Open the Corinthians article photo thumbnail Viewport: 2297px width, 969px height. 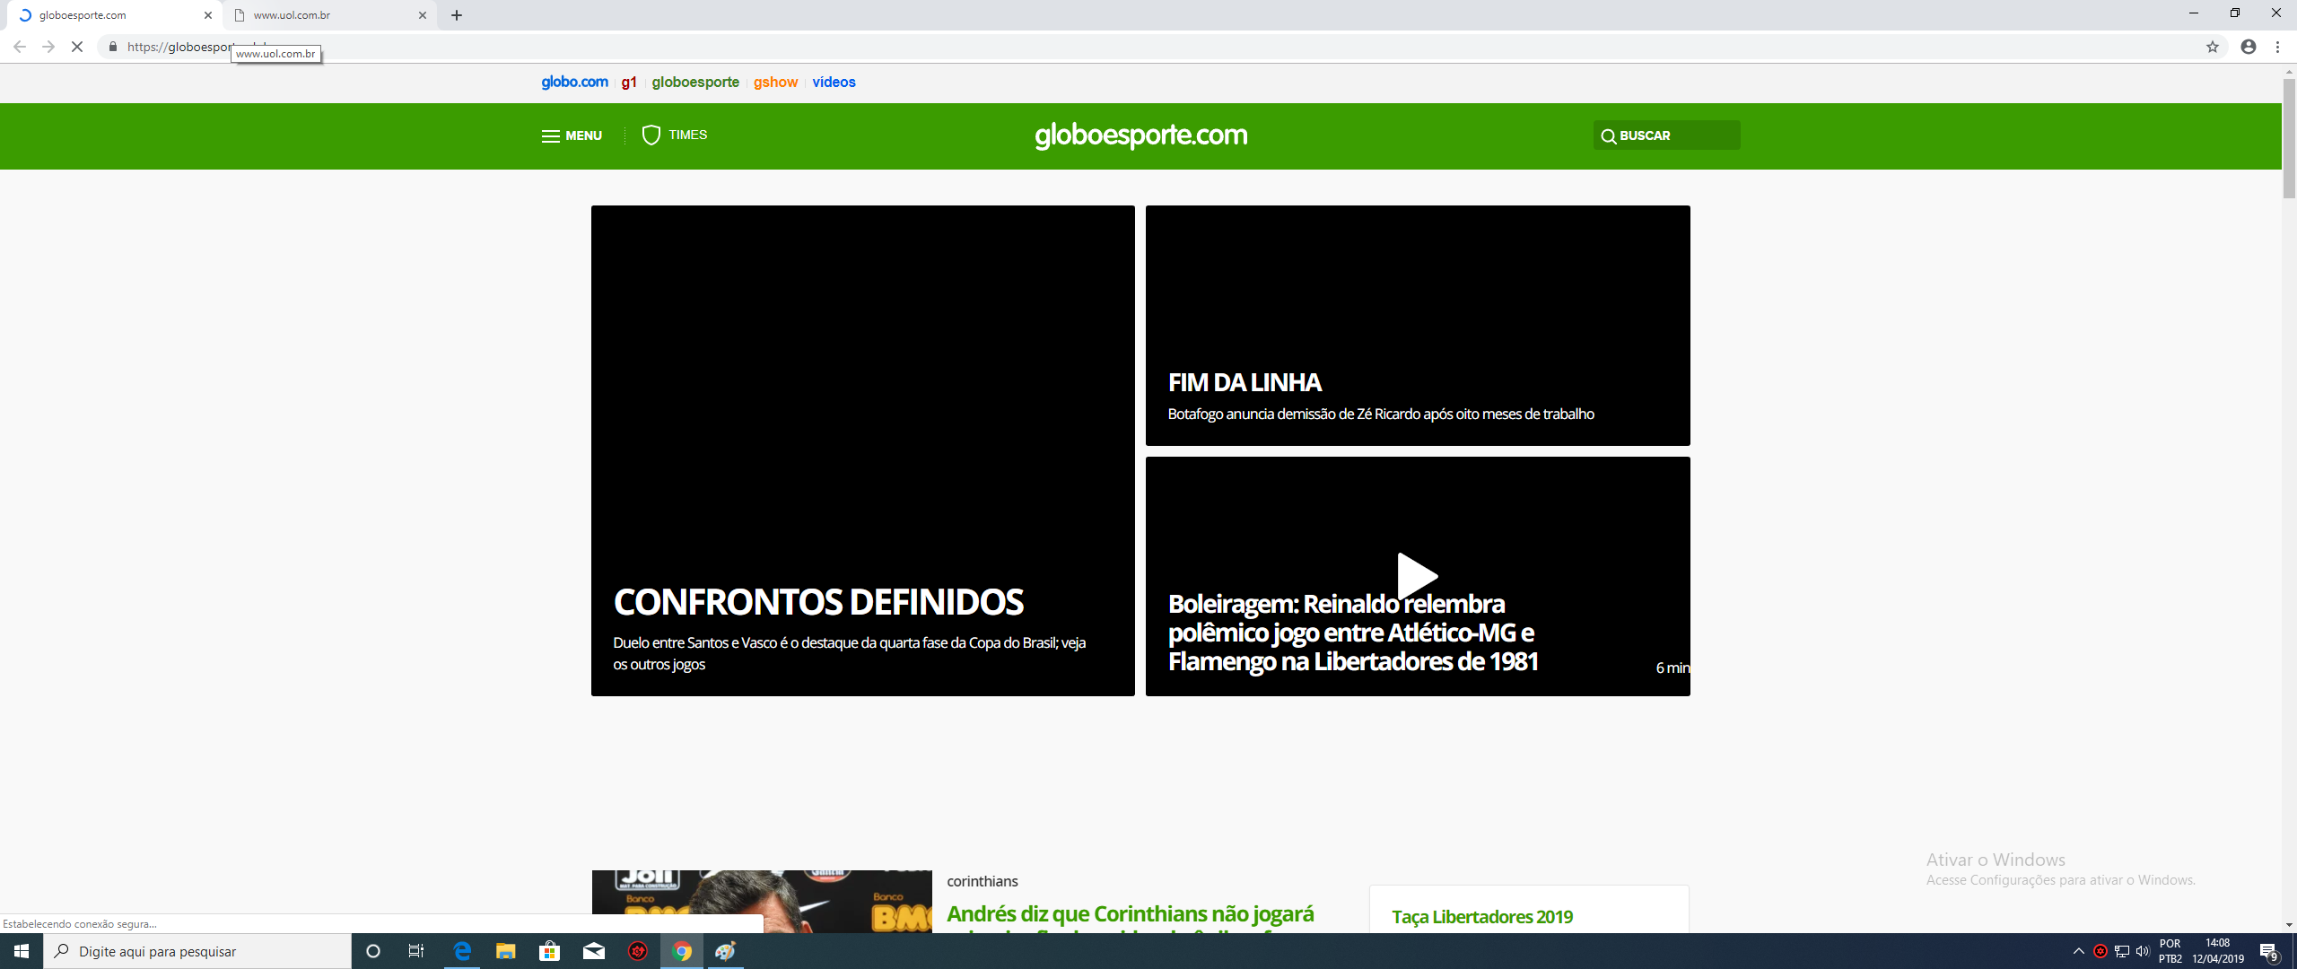click(761, 901)
